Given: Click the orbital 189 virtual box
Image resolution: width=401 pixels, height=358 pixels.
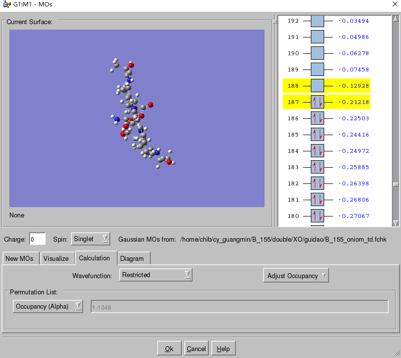Looking at the screenshot, I should point(317,70).
